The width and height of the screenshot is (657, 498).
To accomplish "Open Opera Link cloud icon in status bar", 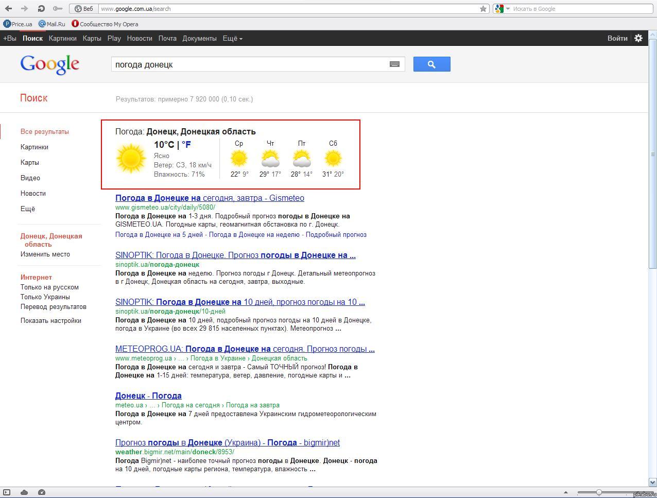I will (24, 492).
